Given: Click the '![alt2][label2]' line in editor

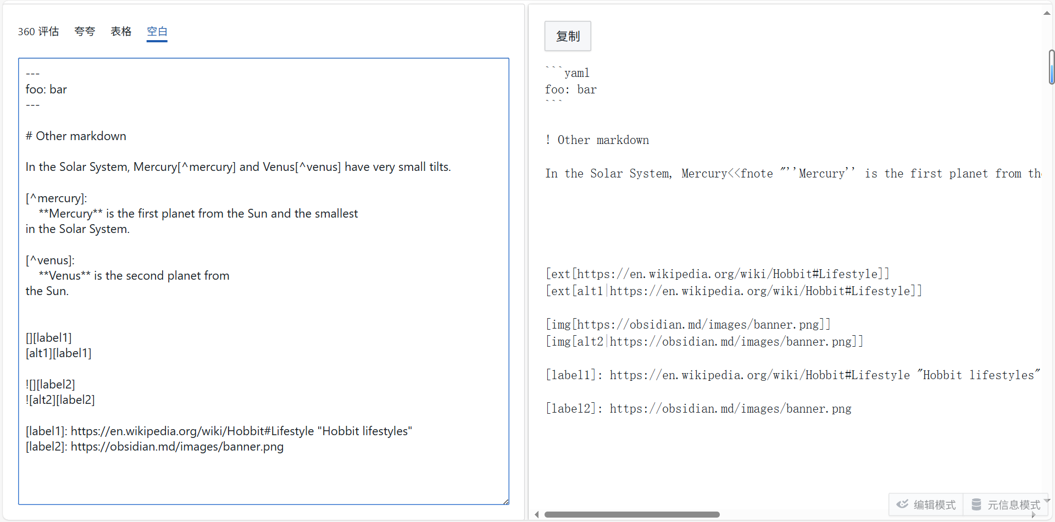Looking at the screenshot, I should click(x=60, y=399).
